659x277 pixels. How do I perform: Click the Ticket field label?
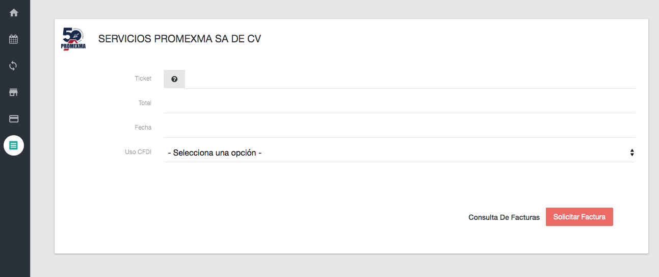coord(143,79)
